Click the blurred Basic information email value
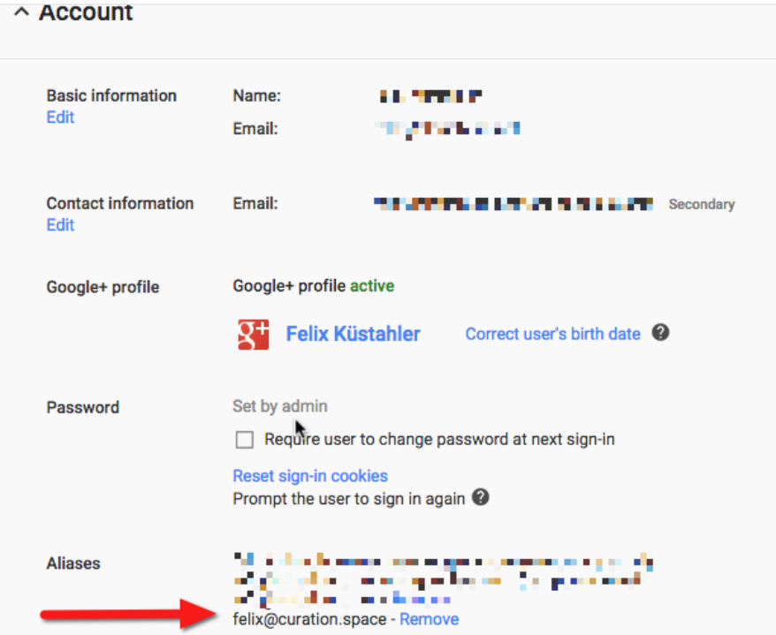Image resolution: width=776 pixels, height=635 pixels. pyautogui.click(x=447, y=129)
